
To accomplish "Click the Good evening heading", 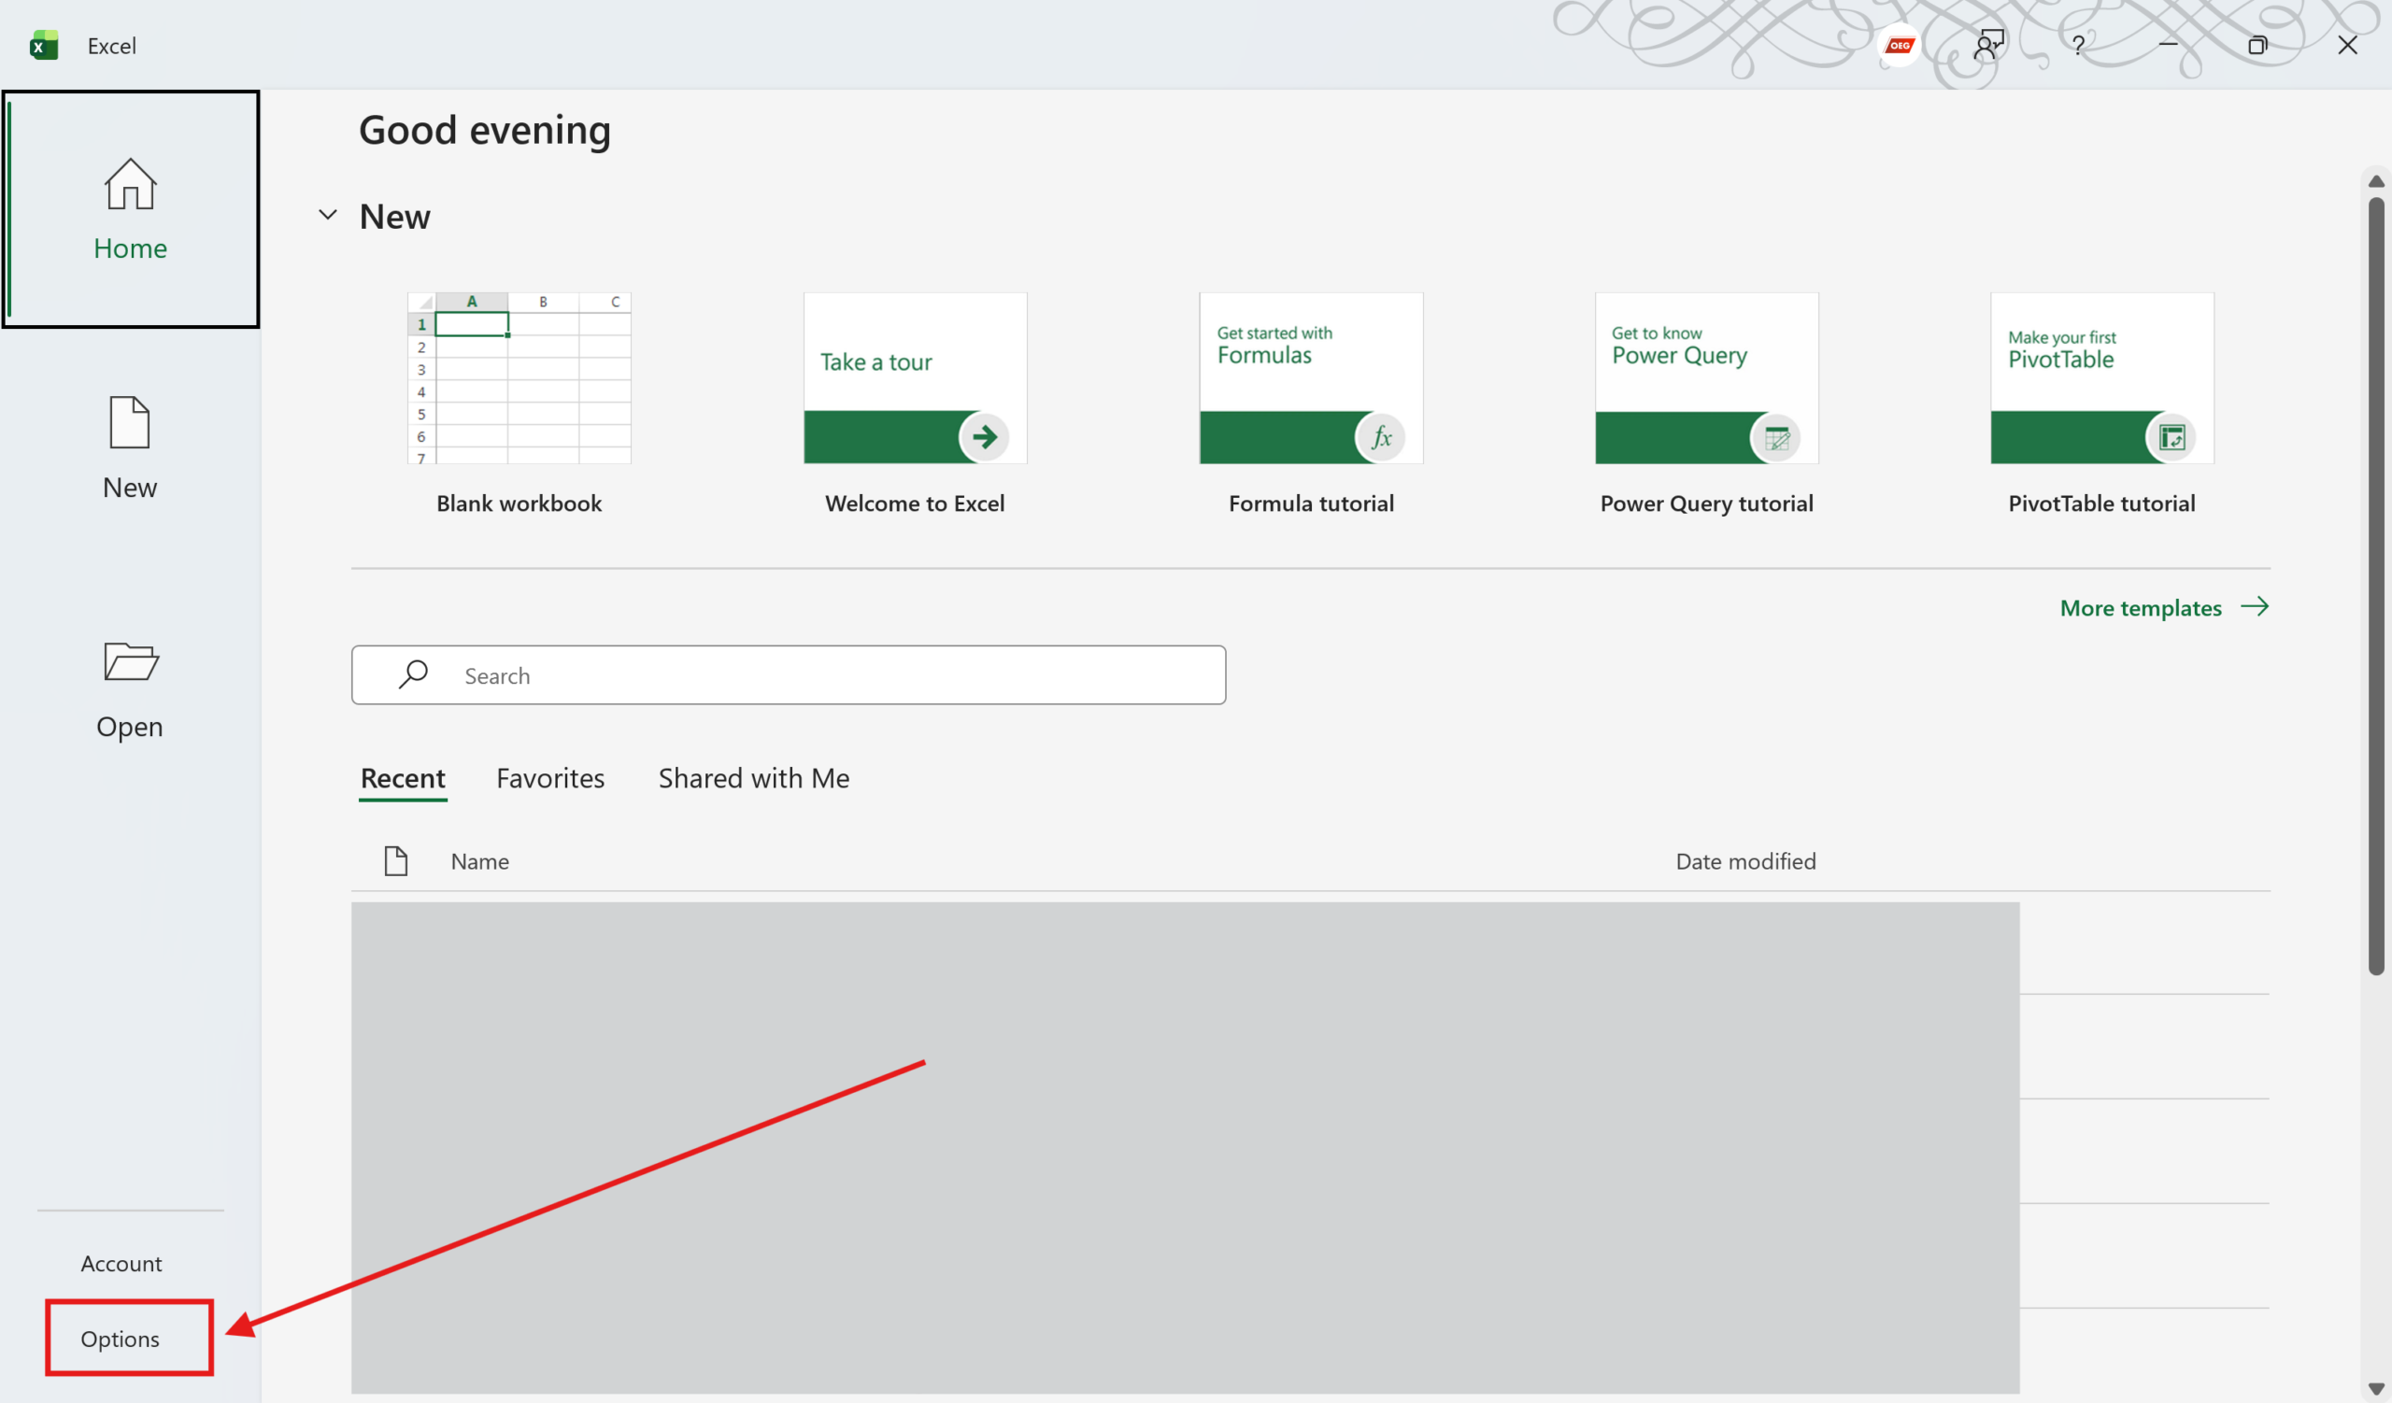I will pos(485,131).
